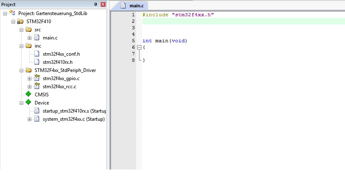Click the src folder icon
The height and width of the screenshot is (187, 345).
click(x=29, y=29)
